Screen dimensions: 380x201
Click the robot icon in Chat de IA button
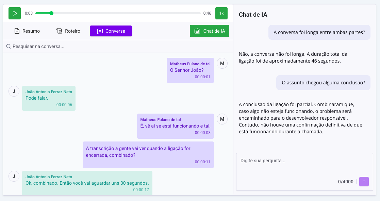[x=197, y=31]
